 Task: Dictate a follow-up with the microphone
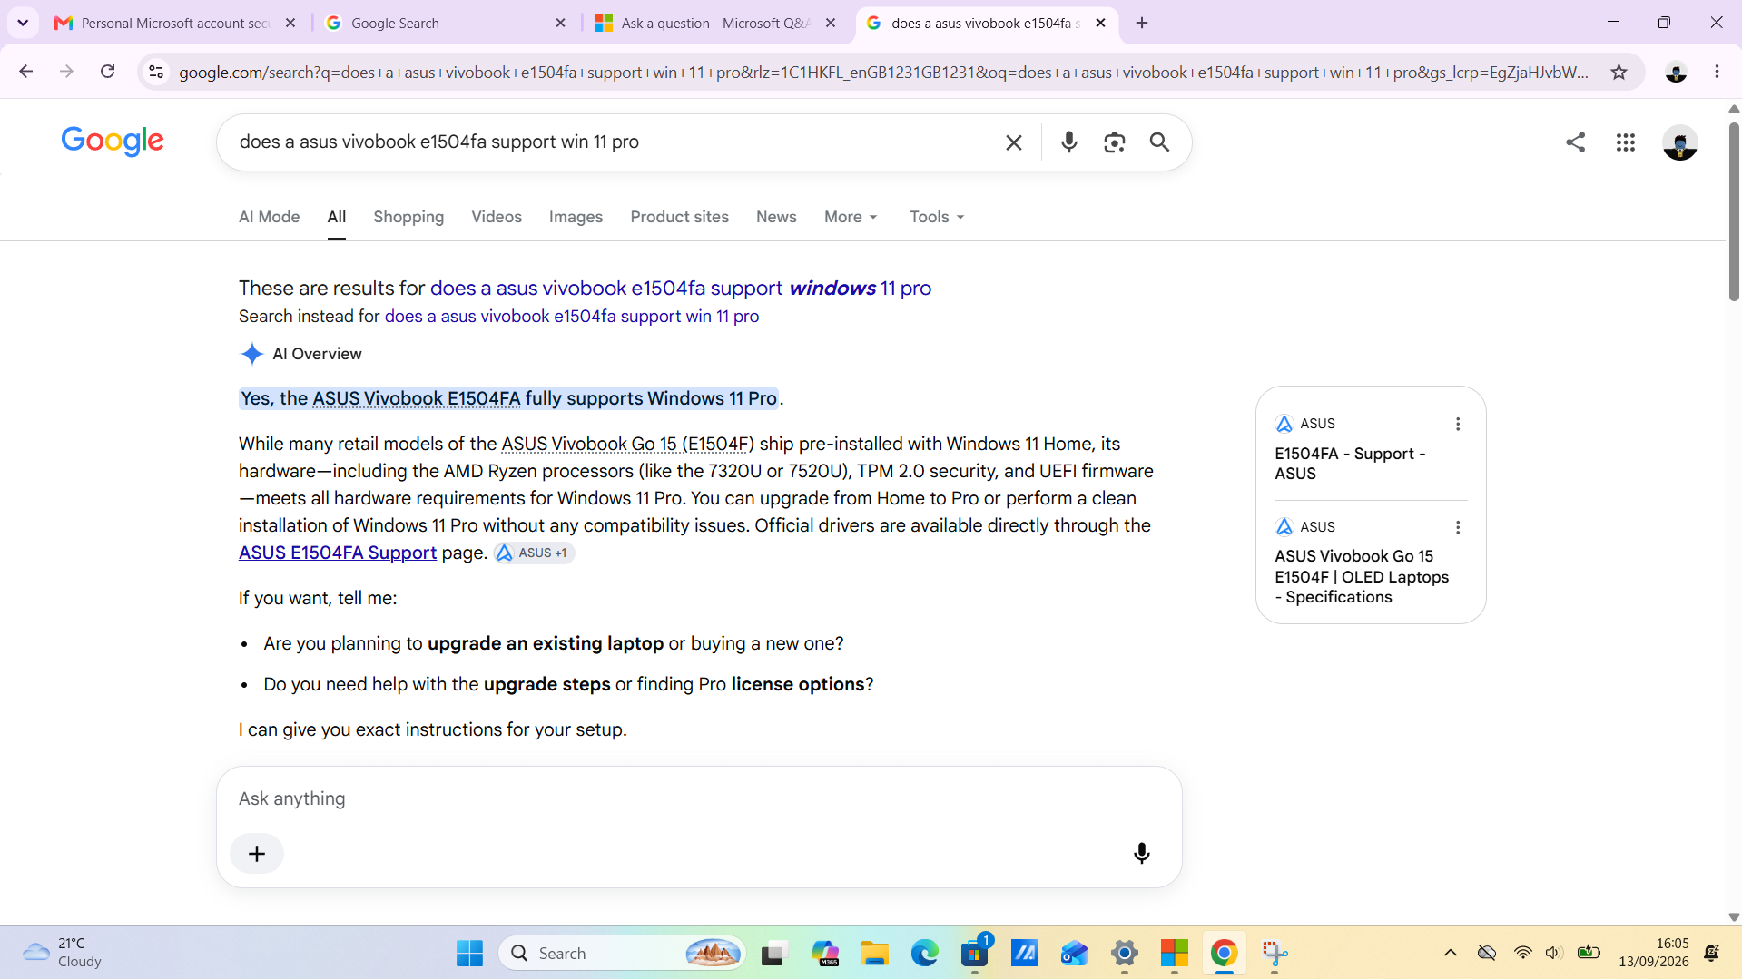[1142, 854]
